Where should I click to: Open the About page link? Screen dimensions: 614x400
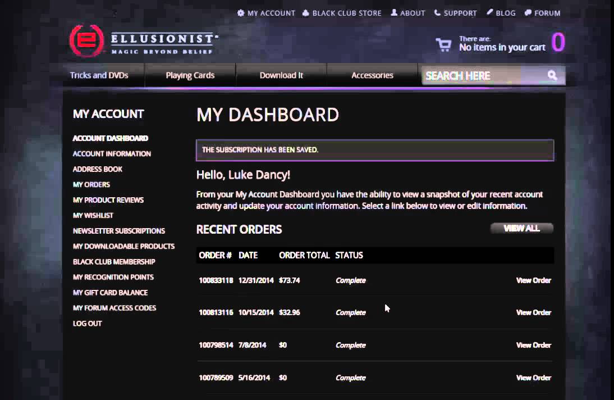click(x=413, y=13)
